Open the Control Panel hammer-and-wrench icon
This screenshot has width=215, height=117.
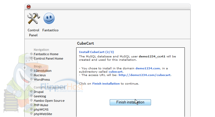[34, 18]
